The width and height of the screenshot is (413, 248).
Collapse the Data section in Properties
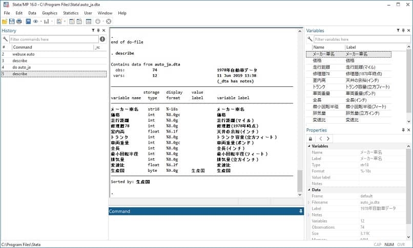tap(309, 190)
